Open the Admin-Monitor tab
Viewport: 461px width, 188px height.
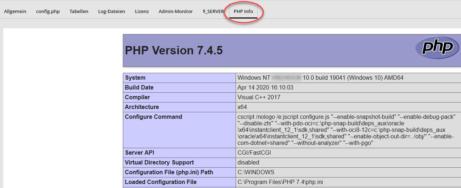point(176,11)
